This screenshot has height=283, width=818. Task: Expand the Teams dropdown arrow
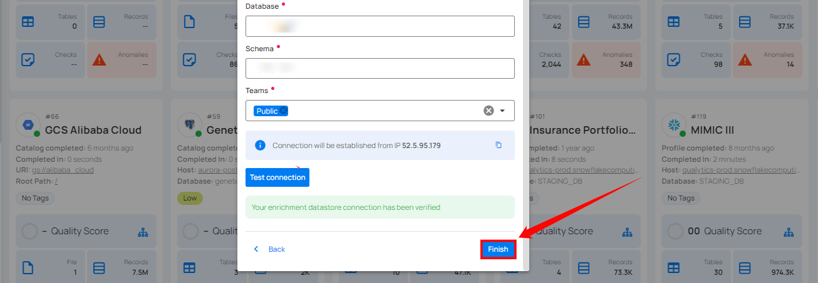502,111
